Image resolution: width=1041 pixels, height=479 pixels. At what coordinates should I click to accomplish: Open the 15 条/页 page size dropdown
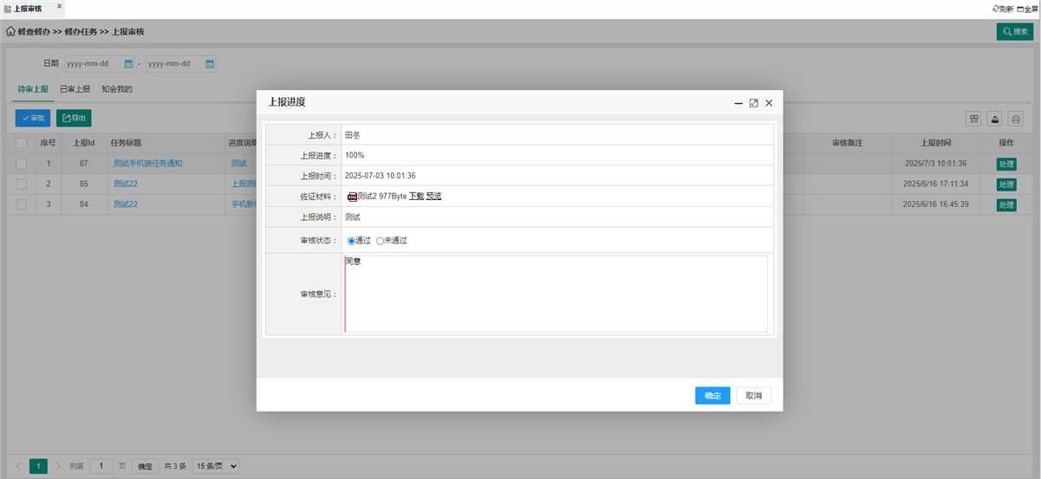(216, 466)
